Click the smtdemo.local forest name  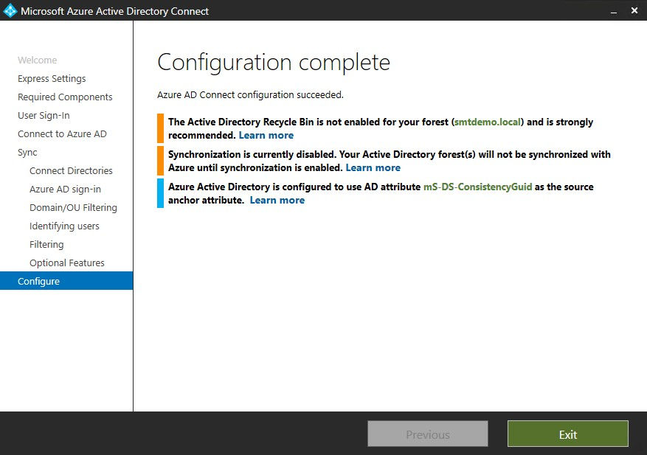[x=488, y=122]
